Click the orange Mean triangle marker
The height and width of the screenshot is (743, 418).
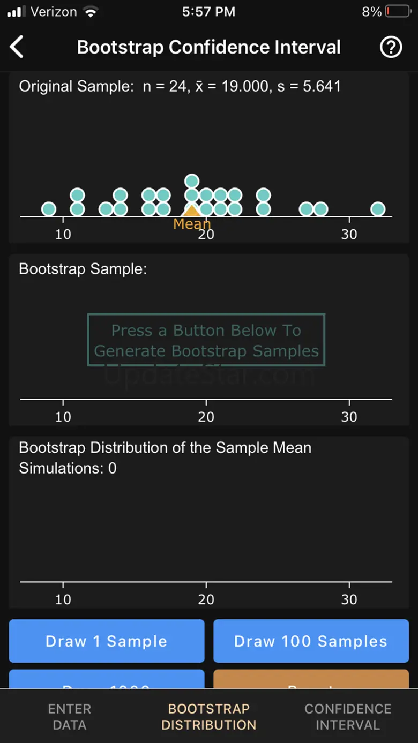coord(192,211)
